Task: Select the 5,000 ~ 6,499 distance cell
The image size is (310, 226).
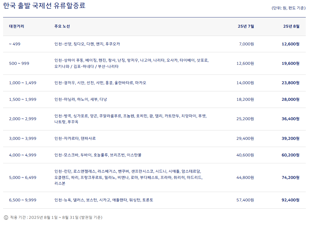Action: [x=23, y=178]
